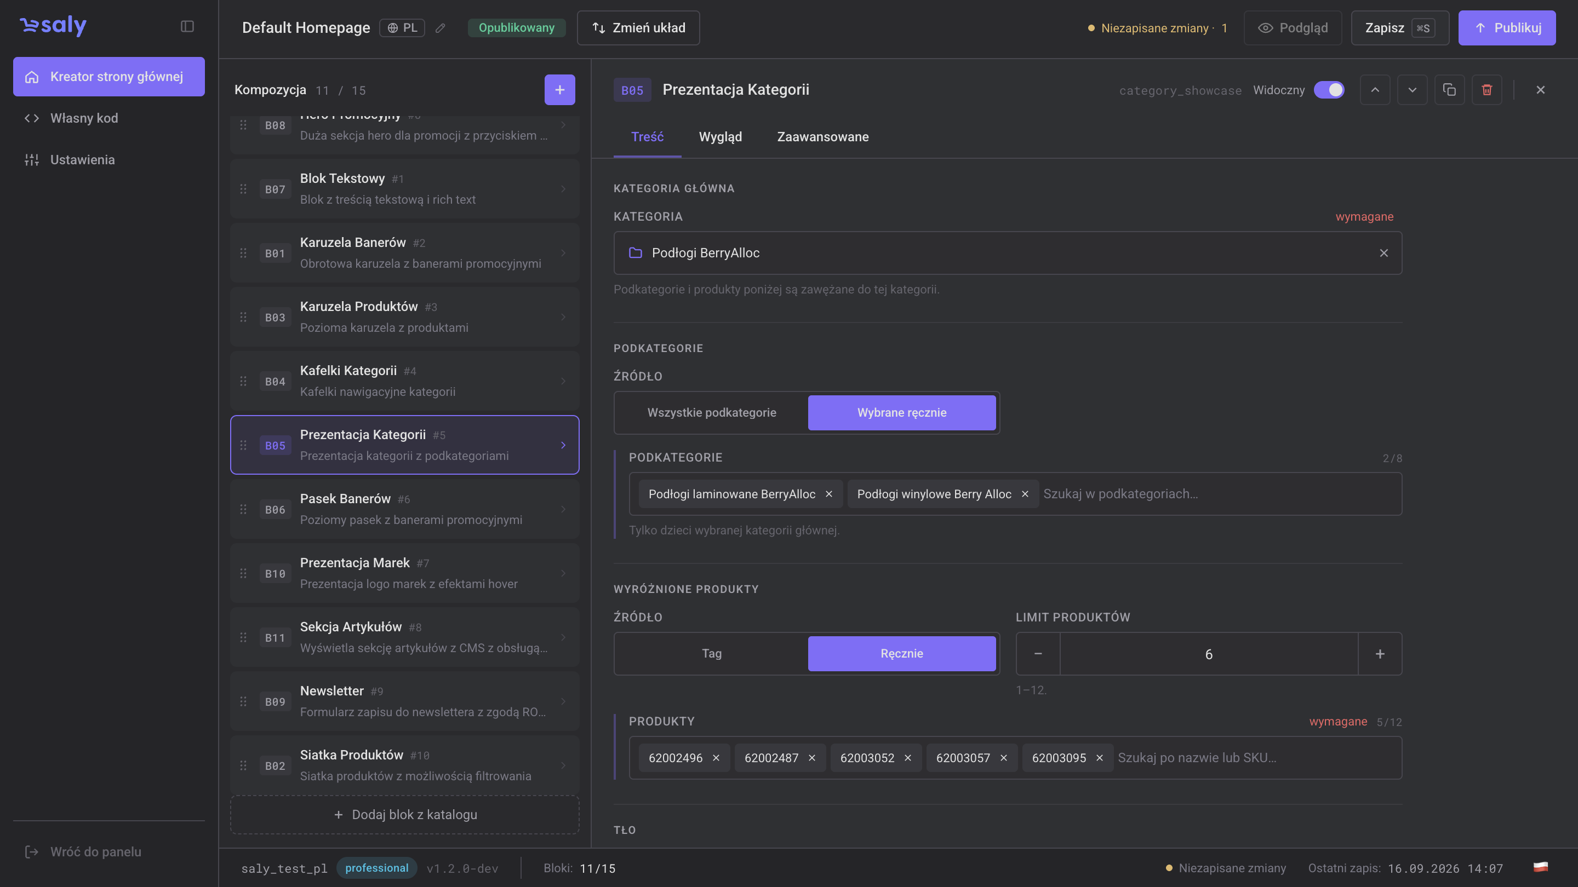
Task: Choose Ręcznie as the product source
Action: [x=902, y=654]
